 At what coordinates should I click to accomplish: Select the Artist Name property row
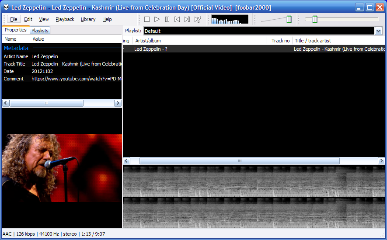pos(62,56)
